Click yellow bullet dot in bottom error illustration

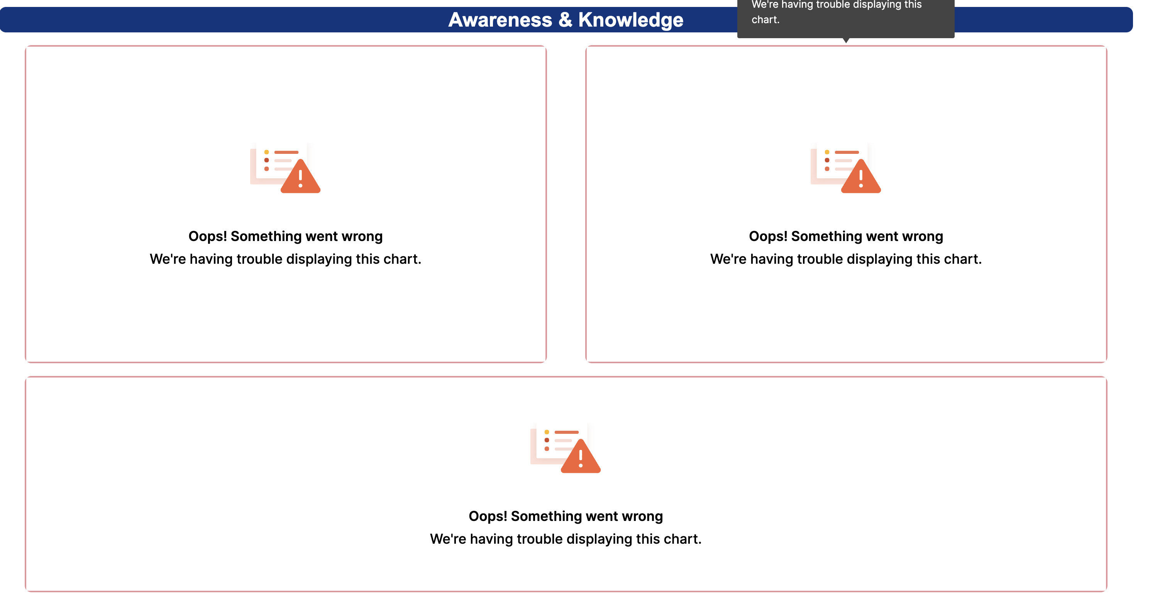point(547,432)
